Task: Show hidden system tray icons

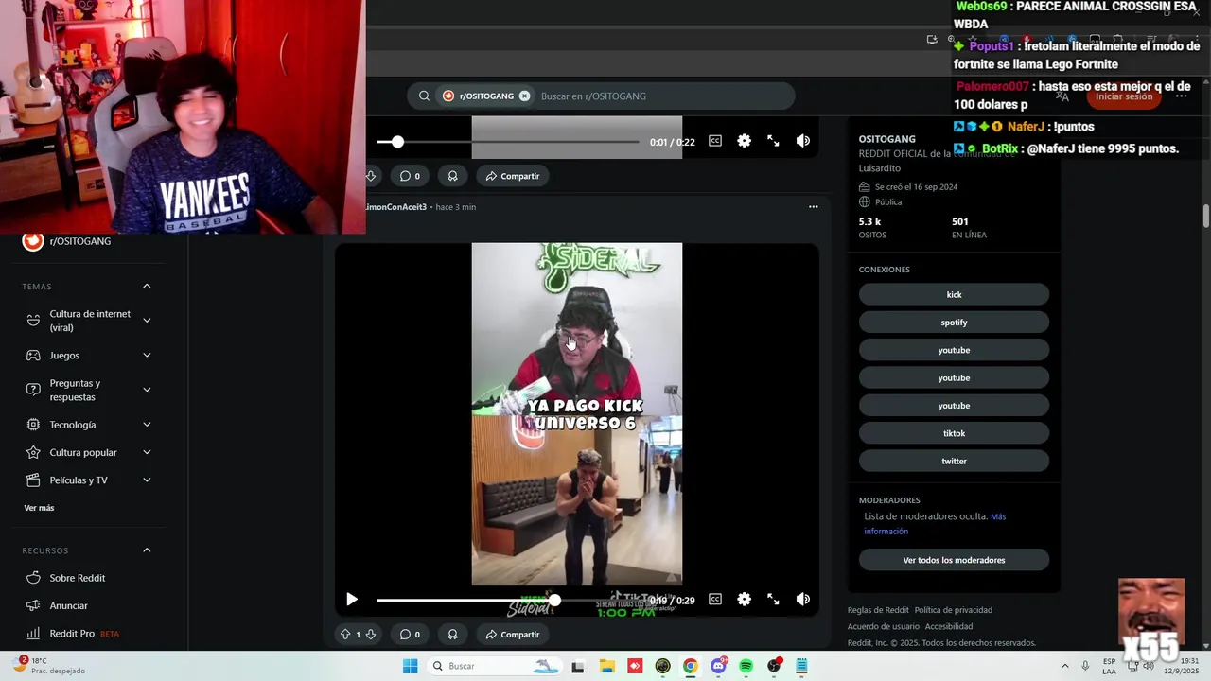Action: pyautogui.click(x=1064, y=666)
